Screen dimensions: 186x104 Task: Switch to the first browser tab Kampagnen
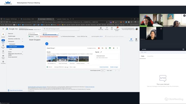11,19
